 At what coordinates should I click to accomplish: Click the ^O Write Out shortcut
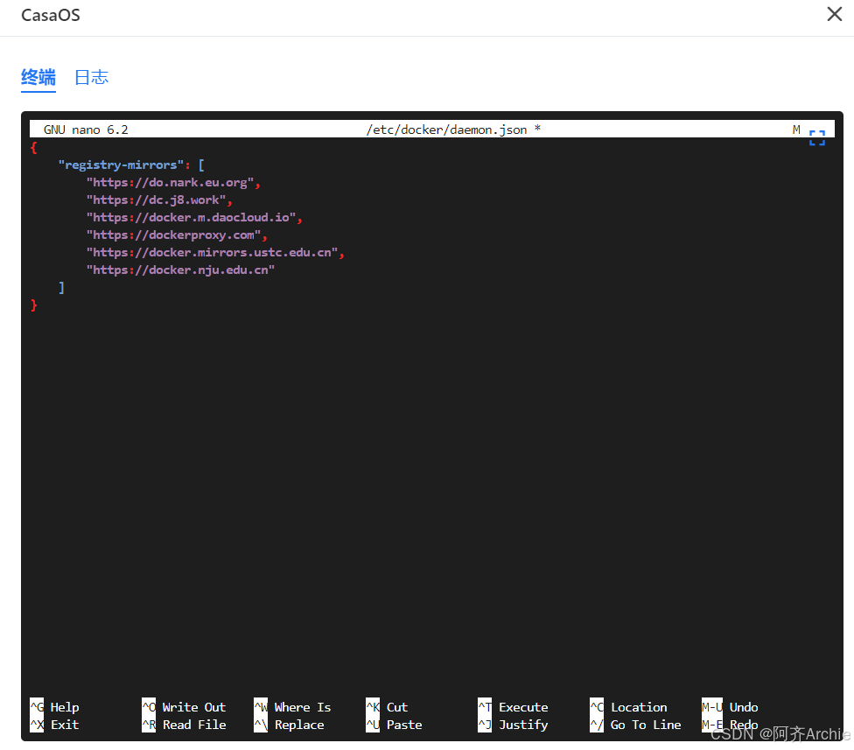click(184, 707)
